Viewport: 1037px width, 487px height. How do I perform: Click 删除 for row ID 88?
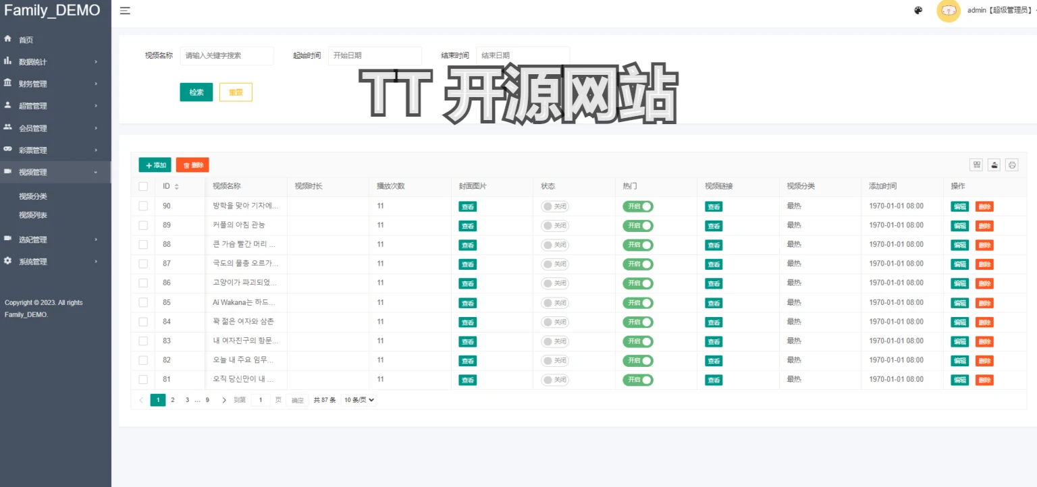[x=984, y=245]
